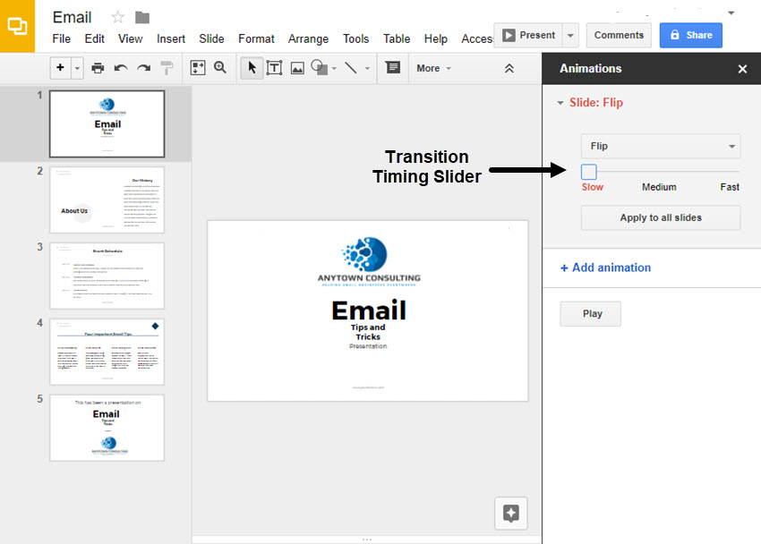Hide the menus with double chevron
Viewport: 761px width, 544px height.
[x=509, y=68]
